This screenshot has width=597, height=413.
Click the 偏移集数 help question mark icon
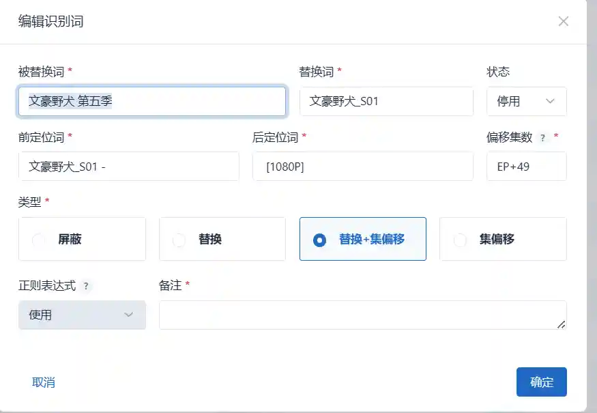(x=543, y=138)
